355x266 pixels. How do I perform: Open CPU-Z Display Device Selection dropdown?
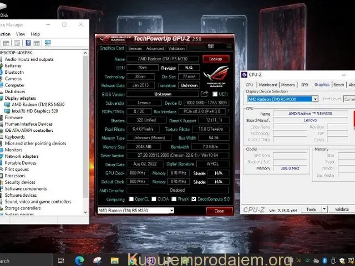315,99
